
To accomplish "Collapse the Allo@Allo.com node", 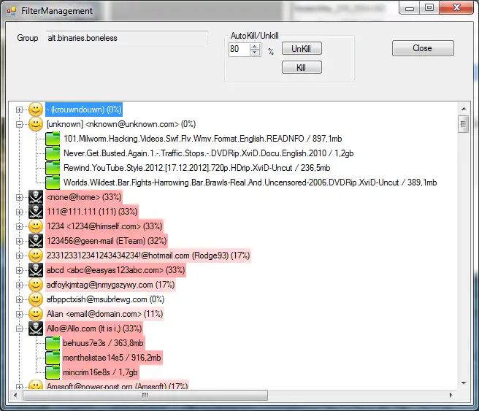I will pyautogui.click(x=19, y=329).
